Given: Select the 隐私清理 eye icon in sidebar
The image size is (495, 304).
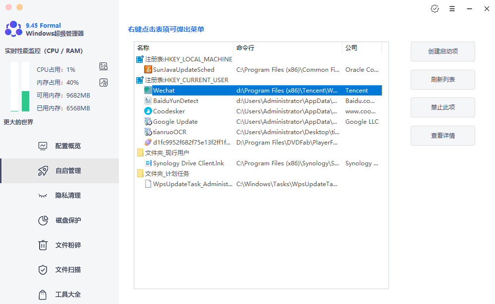Looking at the screenshot, I should coord(43,196).
